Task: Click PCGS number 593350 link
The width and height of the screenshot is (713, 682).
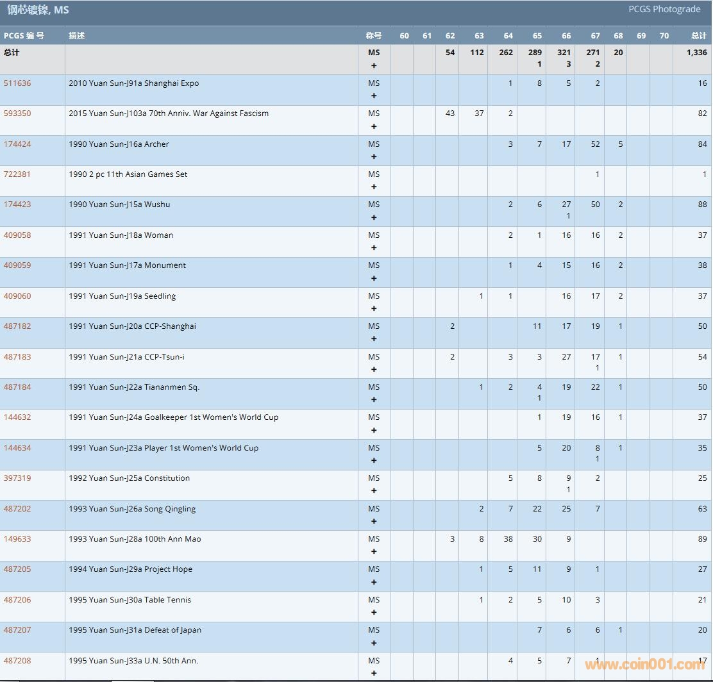Action: click(17, 113)
